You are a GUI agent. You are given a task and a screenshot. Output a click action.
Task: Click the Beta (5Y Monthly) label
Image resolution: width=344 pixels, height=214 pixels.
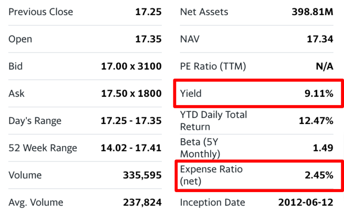pyautogui.click(x=200, y=148)
